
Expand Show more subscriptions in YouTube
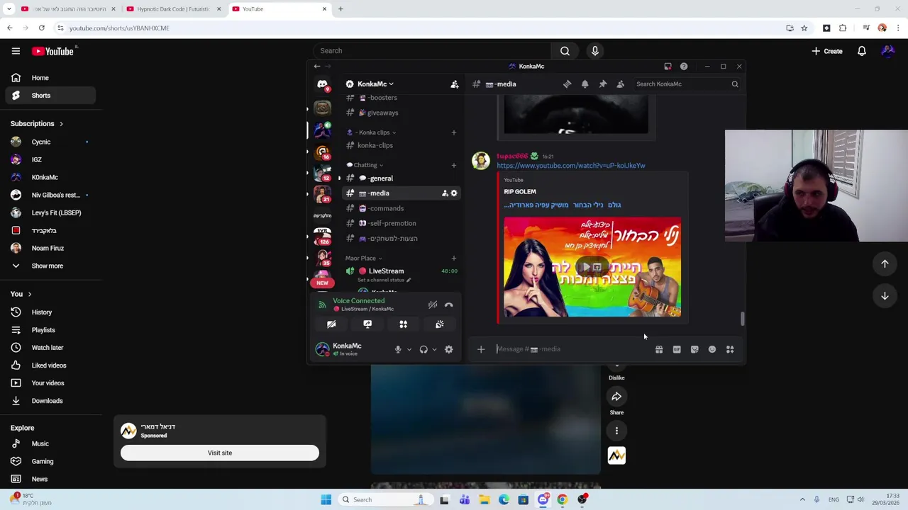(x=50, y=266)
